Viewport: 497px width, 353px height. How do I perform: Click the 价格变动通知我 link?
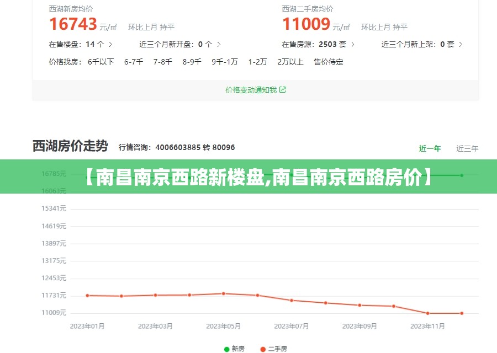[251, 90]
